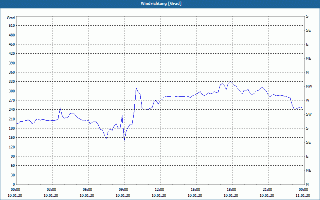Click the 120 y-axis value
Image resolution: width=320 pixels, height=200 pixels.
tap(12, 147)
